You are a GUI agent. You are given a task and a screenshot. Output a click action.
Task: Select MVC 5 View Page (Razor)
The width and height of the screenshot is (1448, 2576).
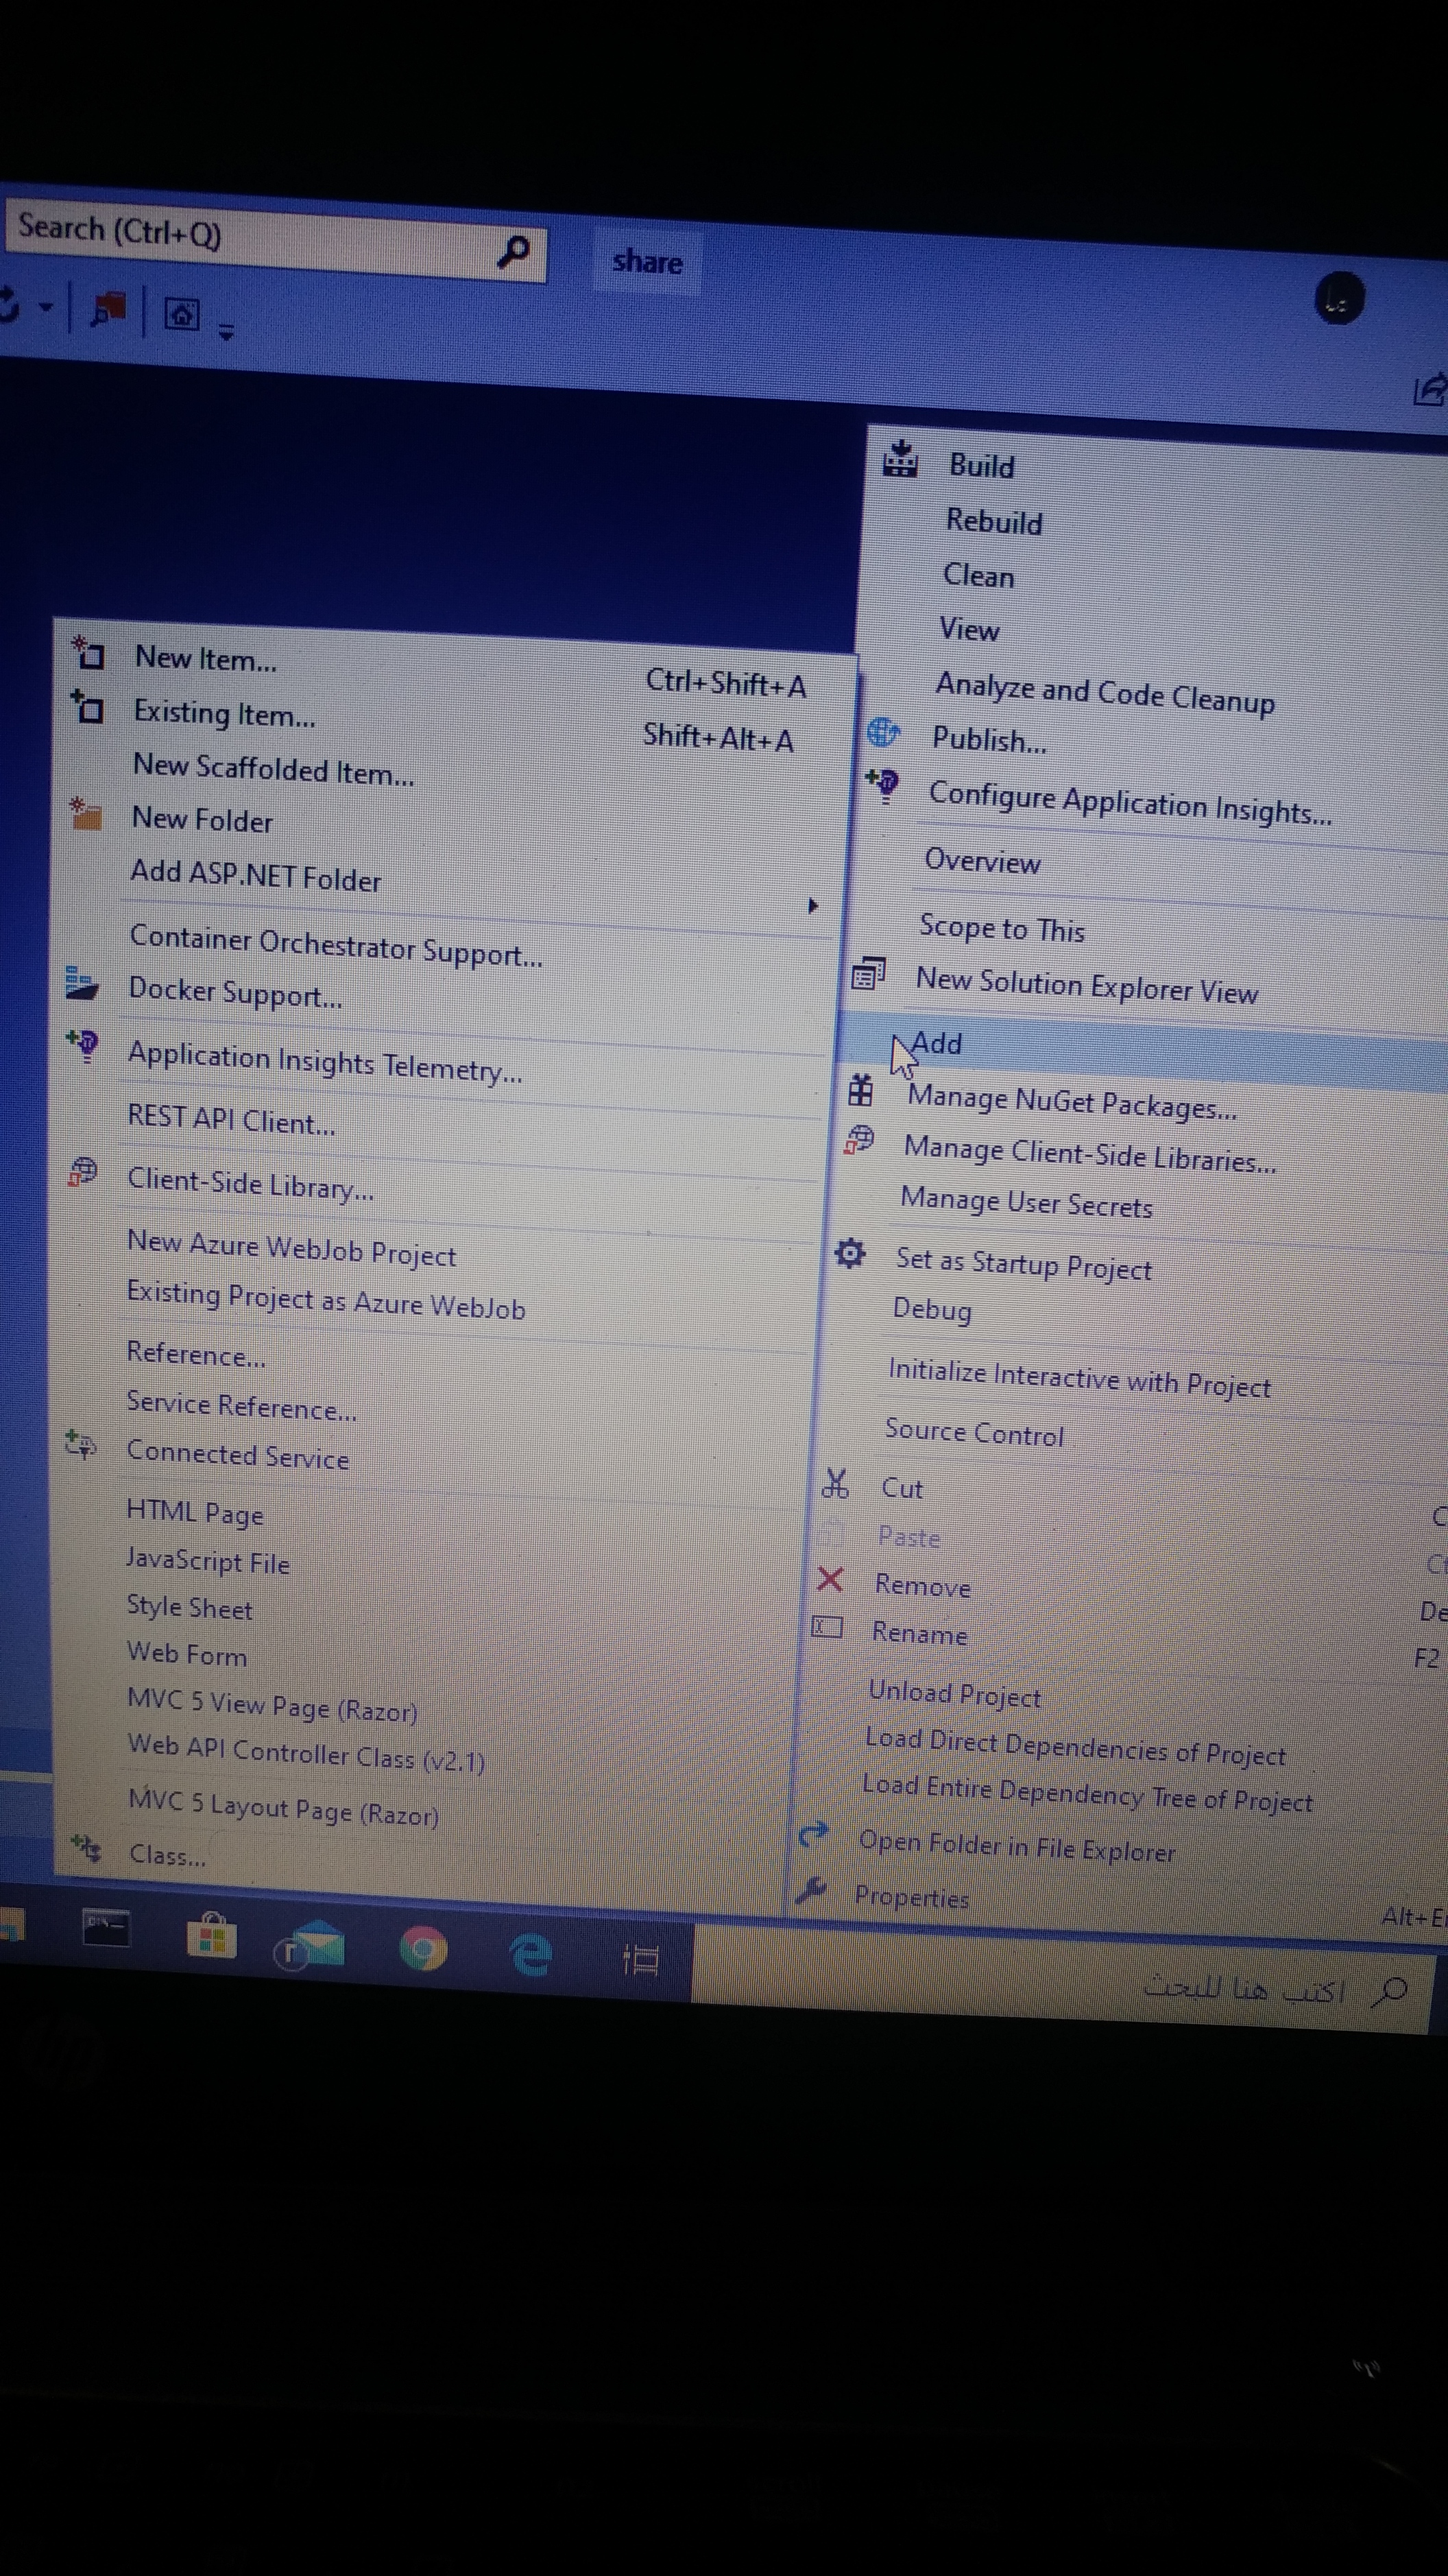(x=272, y=1705)
